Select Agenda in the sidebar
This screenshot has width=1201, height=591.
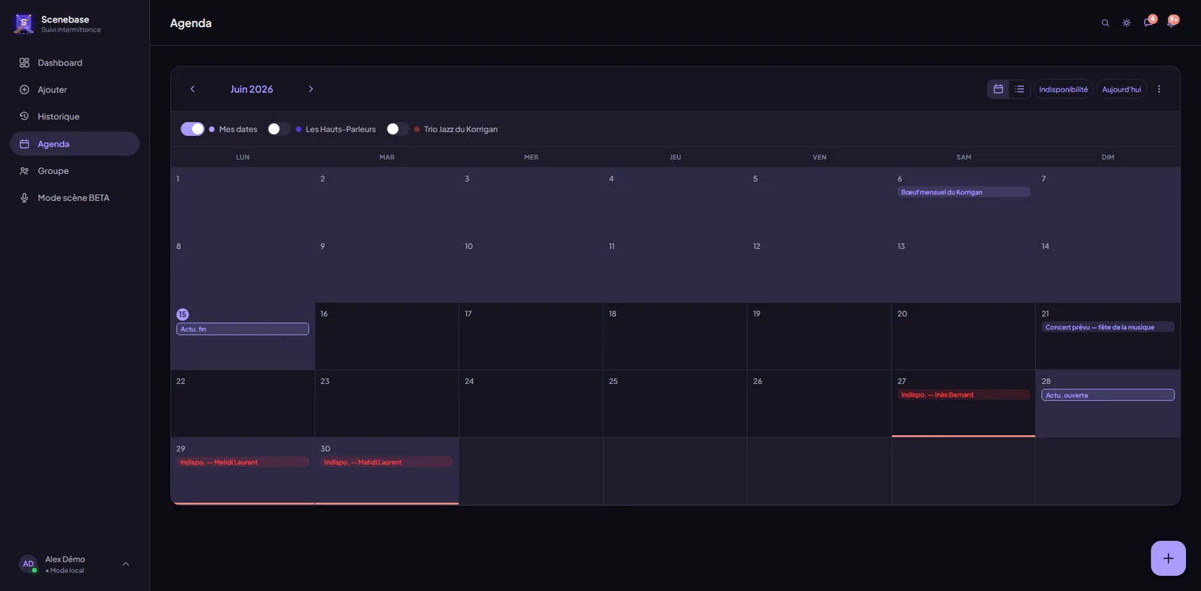[x=74, y=144]
